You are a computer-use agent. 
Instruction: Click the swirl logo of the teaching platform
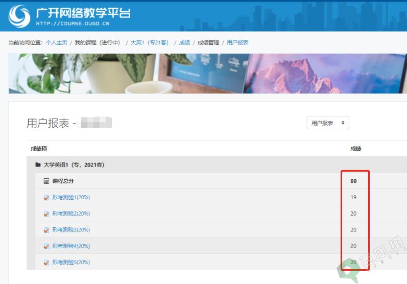(19, 16)
